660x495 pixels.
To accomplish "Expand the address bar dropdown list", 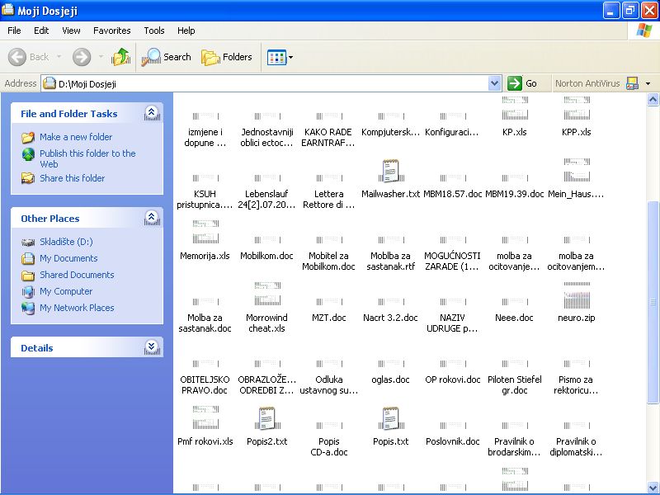I will point(494,83).
